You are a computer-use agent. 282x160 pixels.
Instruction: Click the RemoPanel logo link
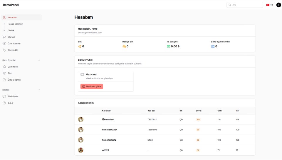coord(11,5)
